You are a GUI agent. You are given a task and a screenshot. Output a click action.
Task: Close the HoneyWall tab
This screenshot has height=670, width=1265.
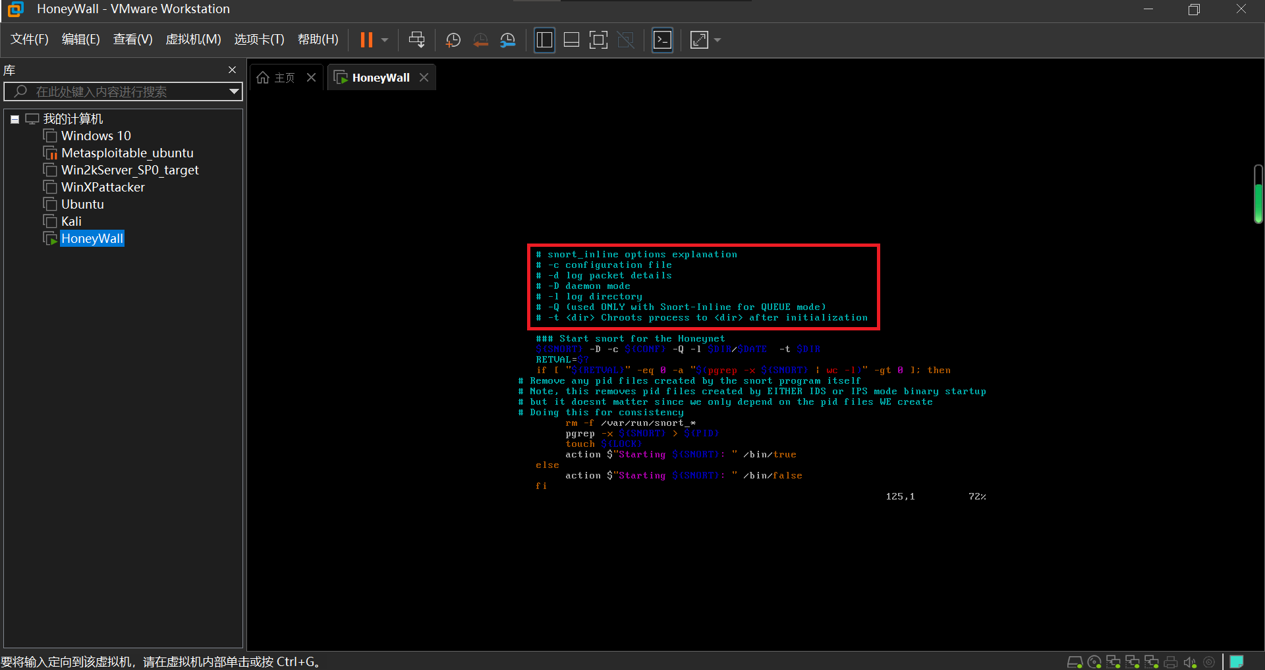coord(424,78)
